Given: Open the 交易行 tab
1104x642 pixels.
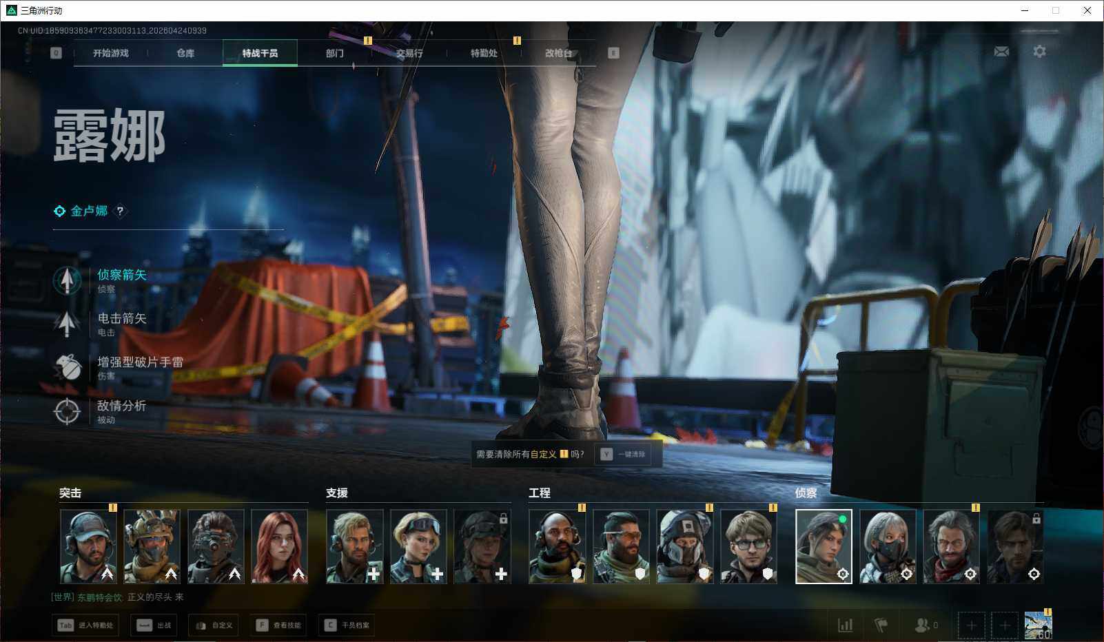Looking at the screenshot, I should coord(409,53).
